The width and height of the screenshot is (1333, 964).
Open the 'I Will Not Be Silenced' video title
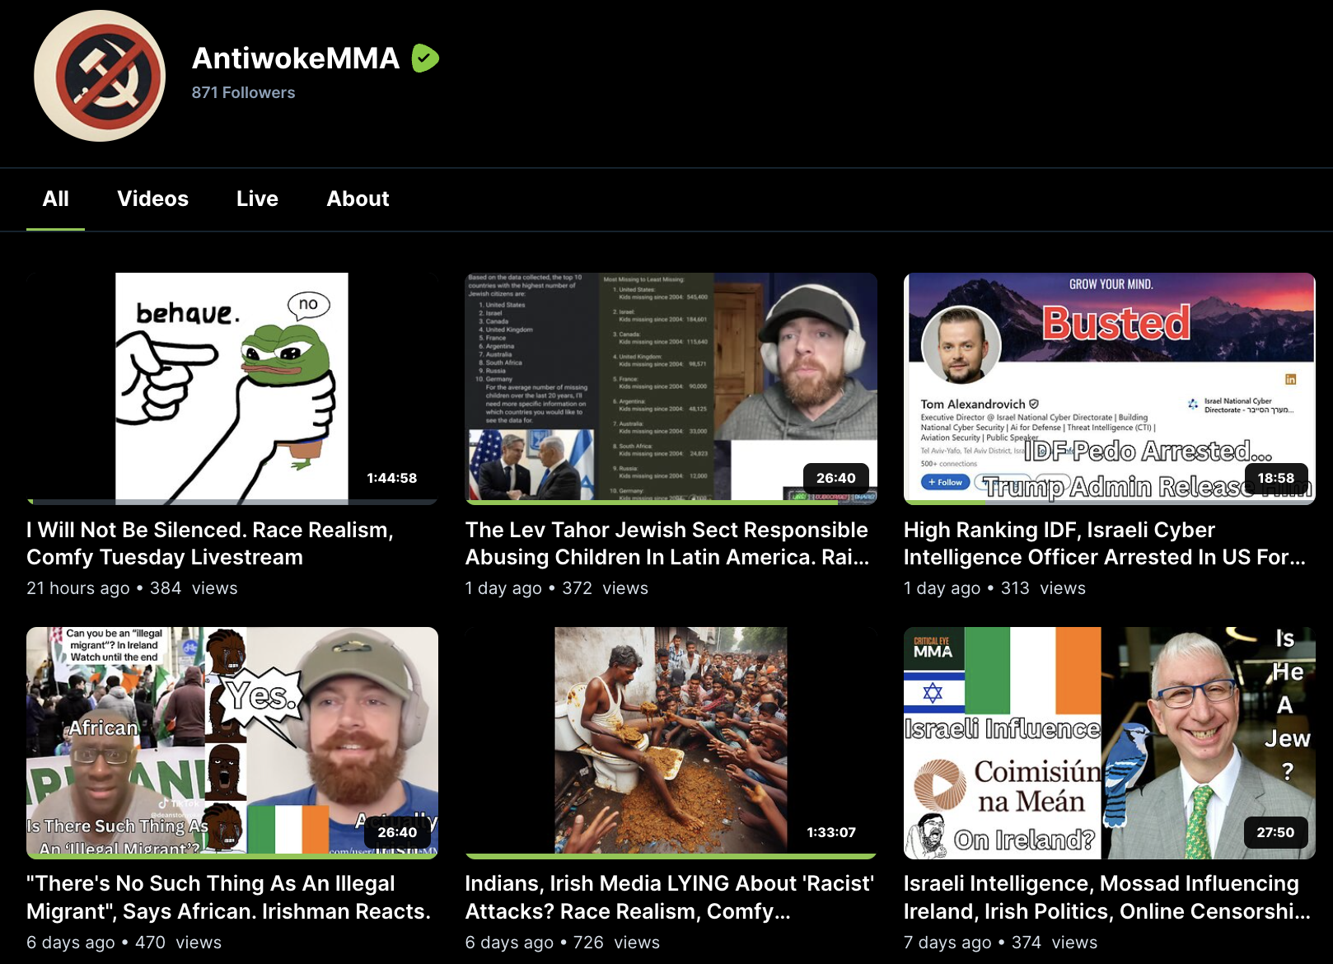[210, 544]
